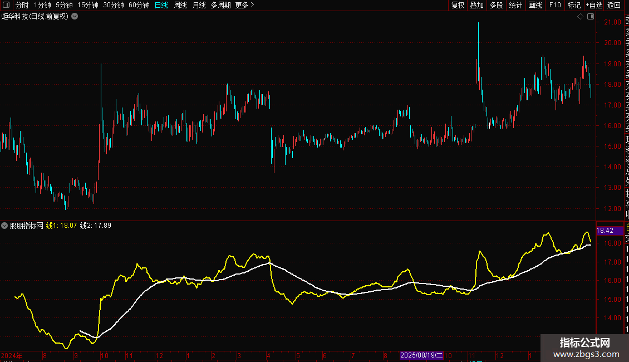Viewport: 629px width, 362px height.
Task: Click the 返回 back button
Action: [x=614, y=5]
